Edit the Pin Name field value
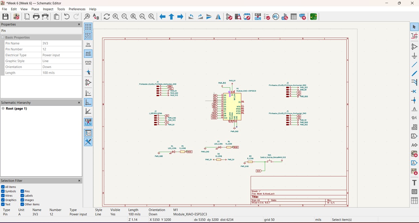 pos(61,43)
